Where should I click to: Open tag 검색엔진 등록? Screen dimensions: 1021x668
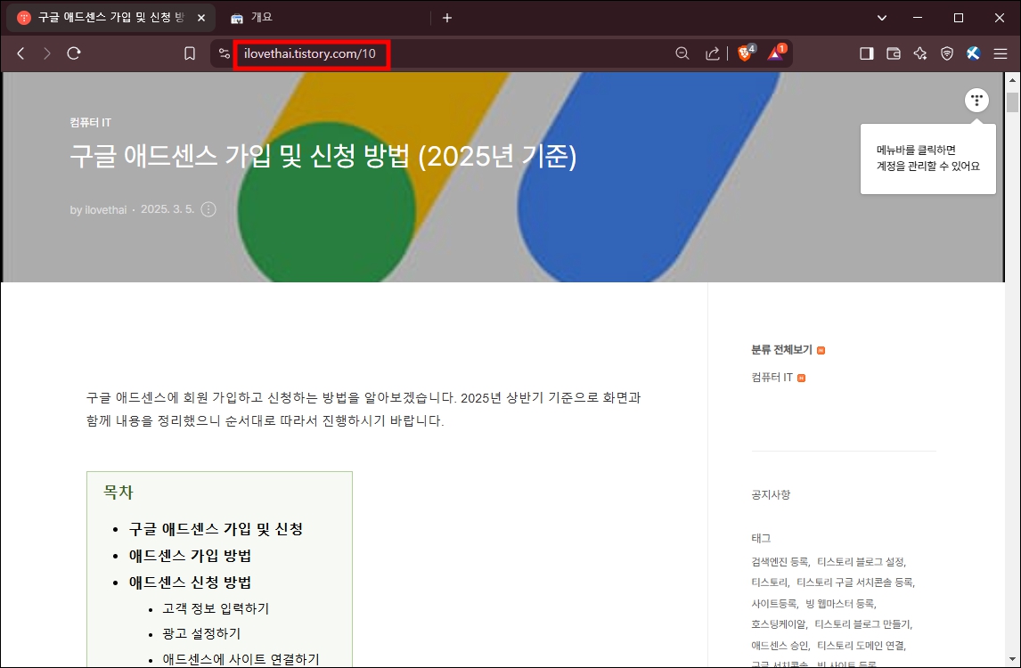(x=780, y=561)
